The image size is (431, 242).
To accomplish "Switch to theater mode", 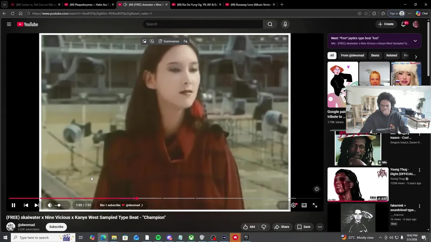I will coord(304,205).
